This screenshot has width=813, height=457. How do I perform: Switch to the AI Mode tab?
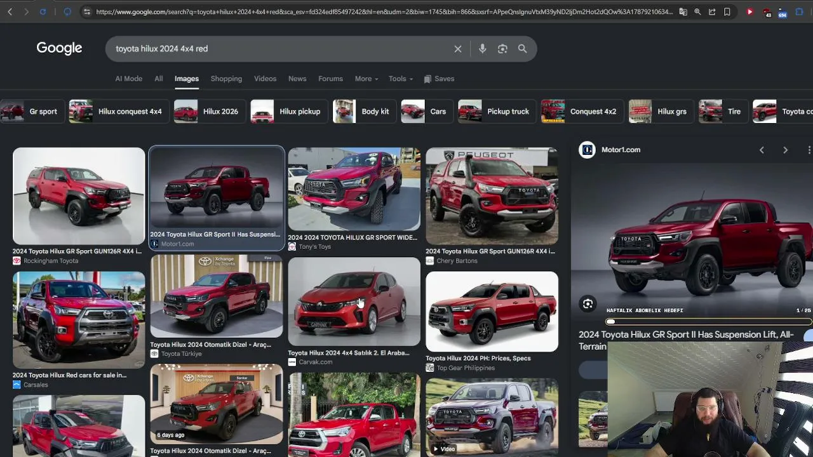[129, 79]
